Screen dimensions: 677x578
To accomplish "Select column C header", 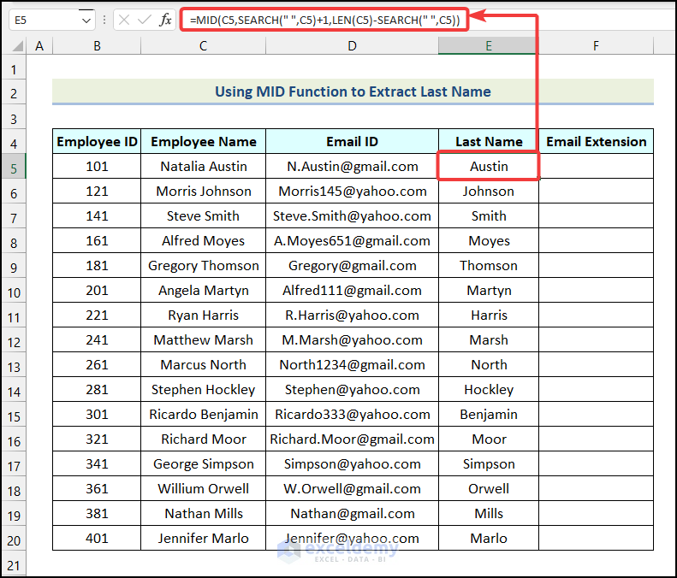I will 203,45.
